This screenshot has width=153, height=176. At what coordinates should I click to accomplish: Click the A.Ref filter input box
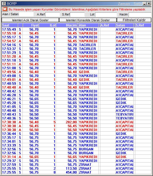coord(53,14)
